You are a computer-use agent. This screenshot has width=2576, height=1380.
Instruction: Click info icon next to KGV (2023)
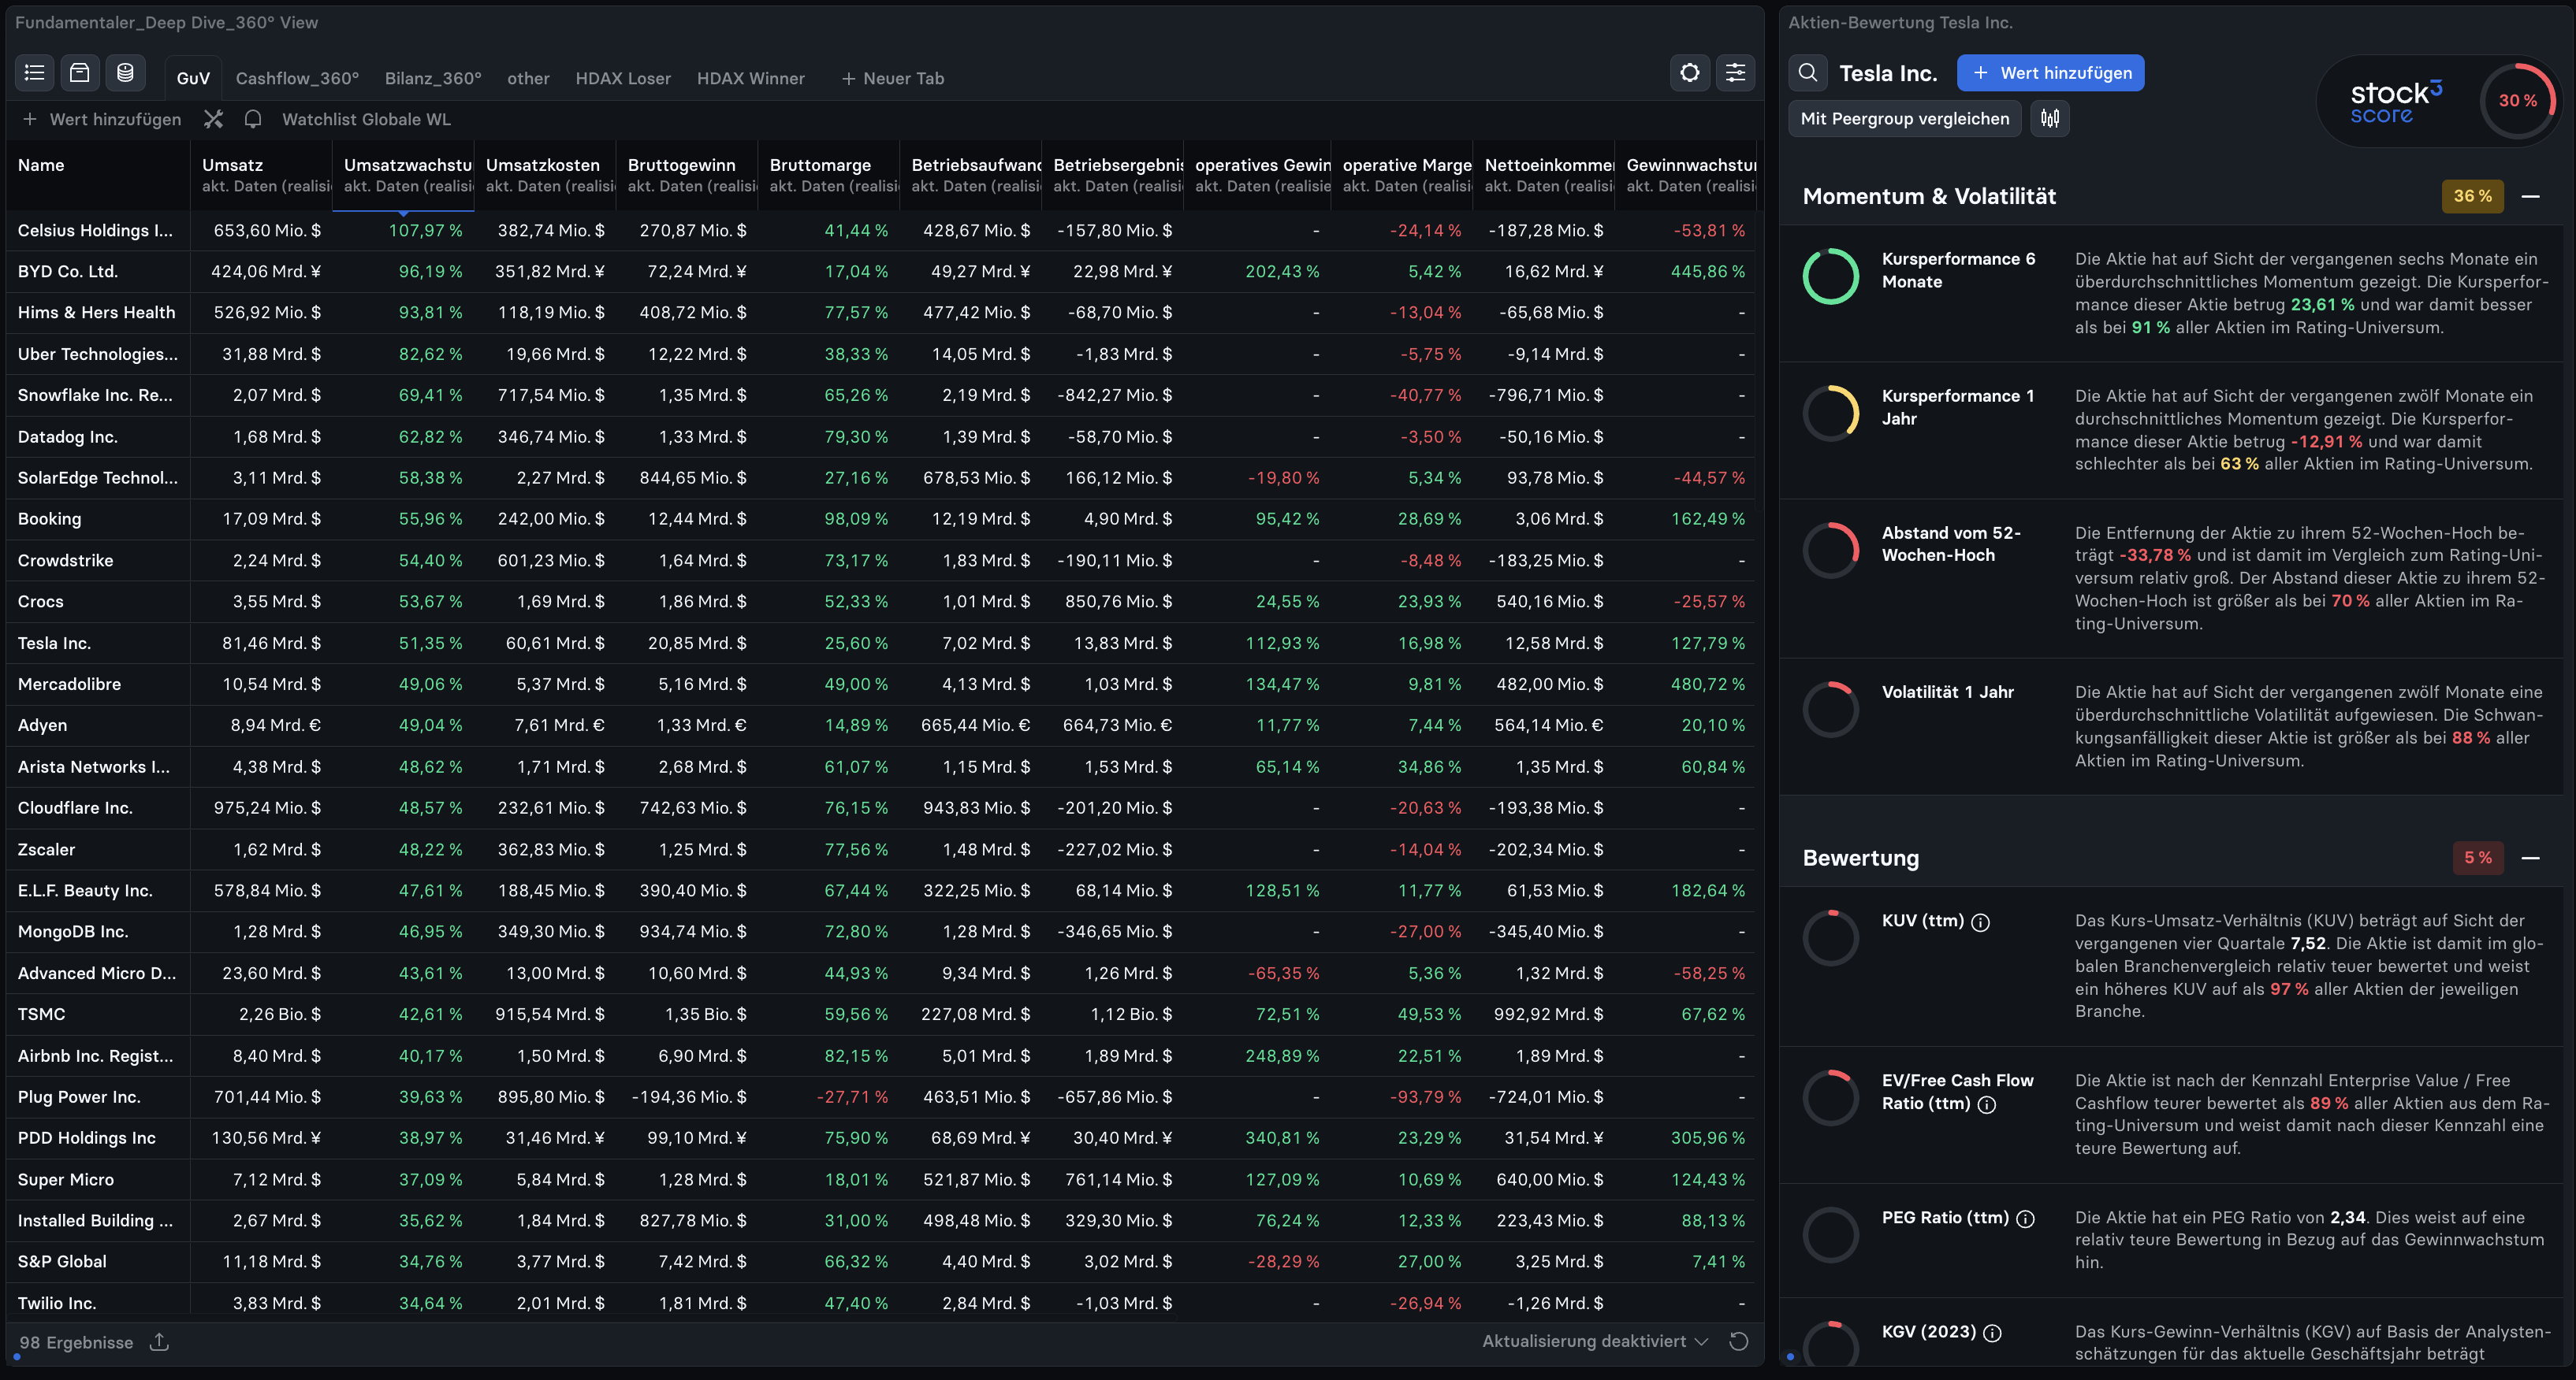[1992, 1333]
